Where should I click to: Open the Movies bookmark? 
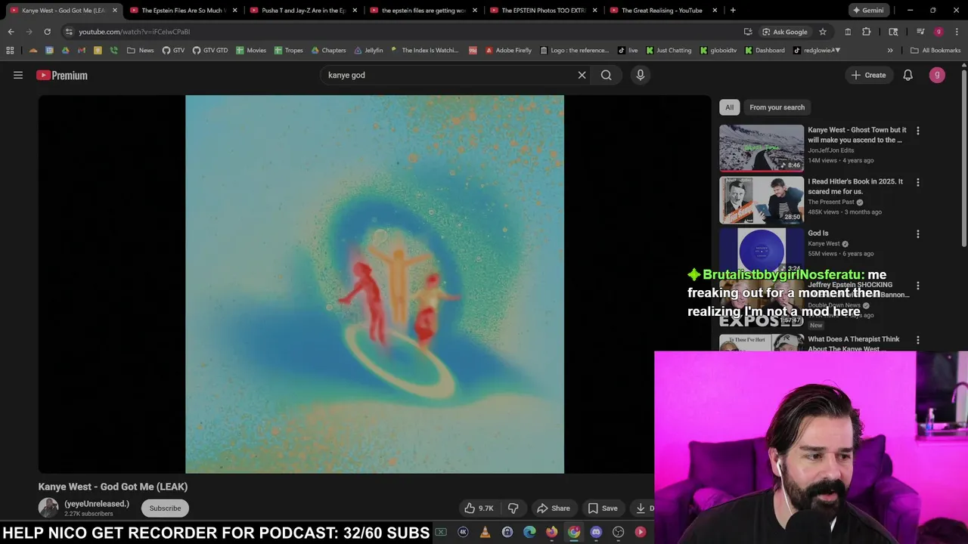click(x=251, y=50)
